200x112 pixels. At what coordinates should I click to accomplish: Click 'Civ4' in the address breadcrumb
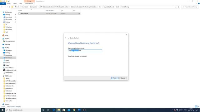(x=100, y=7)
